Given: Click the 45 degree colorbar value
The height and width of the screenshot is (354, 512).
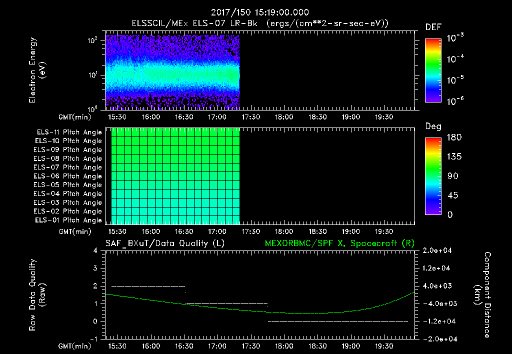Looking at the screenshot, I should coord(453,195).
